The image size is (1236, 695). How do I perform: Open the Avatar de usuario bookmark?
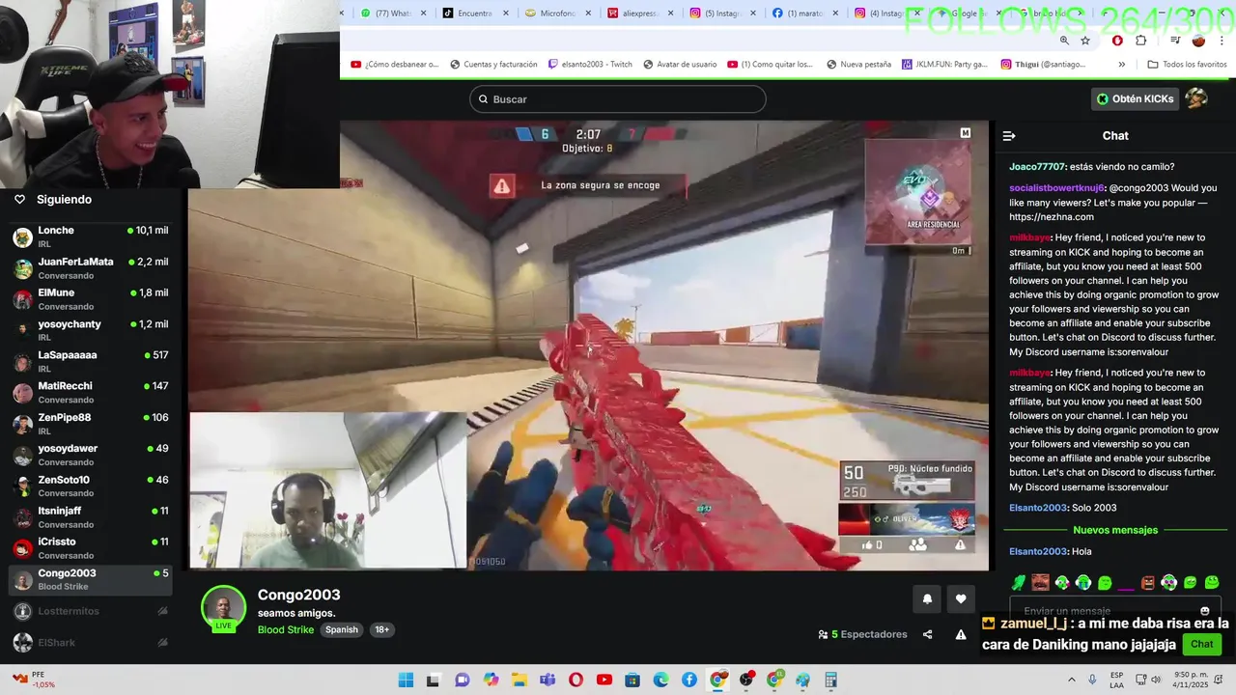tap(680, 65)
